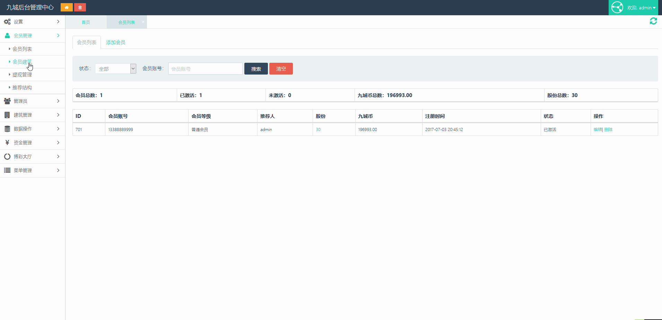Open 会员列表 in the sidebar
Screen dimensions: 662x320
(22, 49)
